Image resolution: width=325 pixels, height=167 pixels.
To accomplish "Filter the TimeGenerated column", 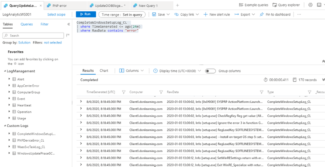I will click(x=124, y=92).
